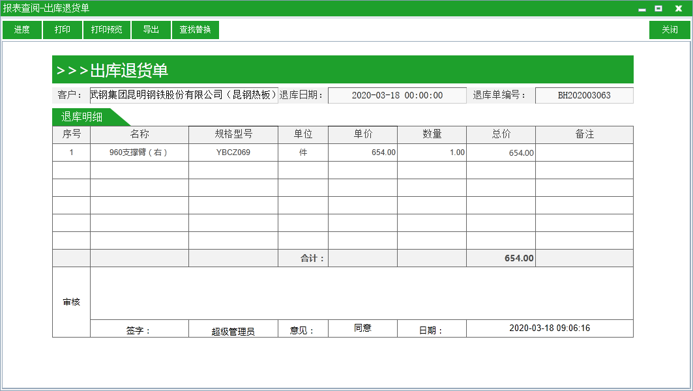693x391 pixels.
Task: Minimize the 报表查阅 window
Action: click(x=642, y=8)
